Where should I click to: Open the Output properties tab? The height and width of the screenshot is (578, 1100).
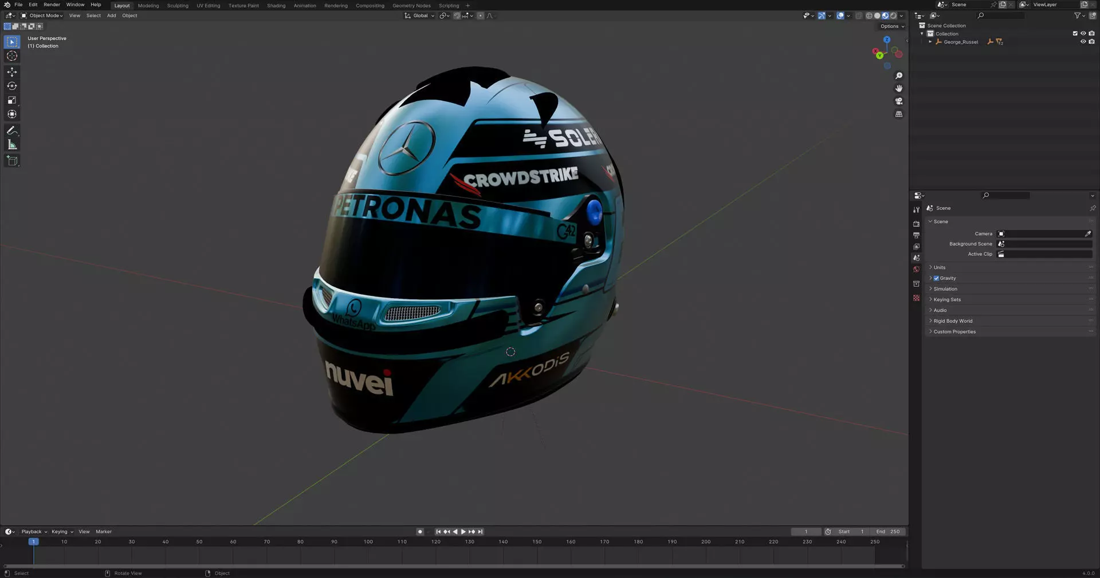pyautogui.click(x=916, y=235)
